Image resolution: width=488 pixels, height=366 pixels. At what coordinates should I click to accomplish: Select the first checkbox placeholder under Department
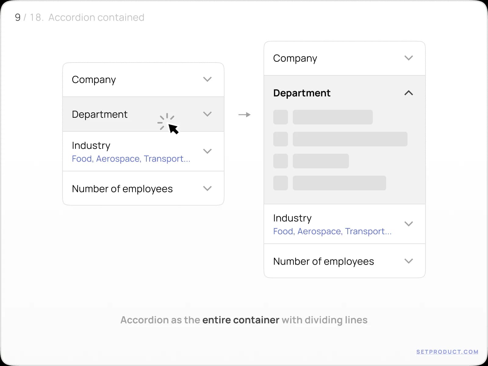[280, 117]
